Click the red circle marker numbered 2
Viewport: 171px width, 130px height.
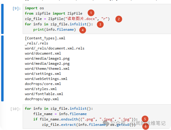click(x=119, y=19)
